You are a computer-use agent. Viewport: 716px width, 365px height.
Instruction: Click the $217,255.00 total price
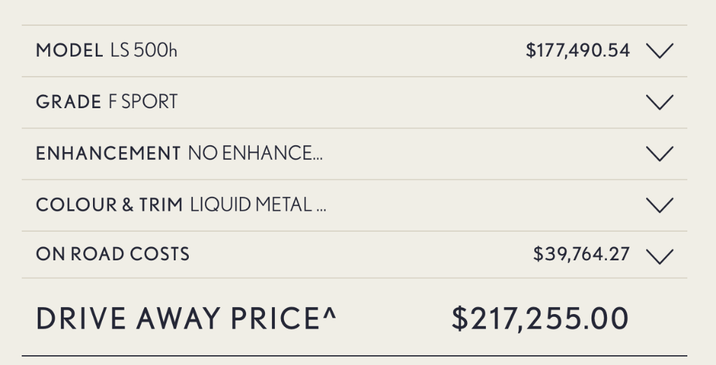click(x=540, y=318)
